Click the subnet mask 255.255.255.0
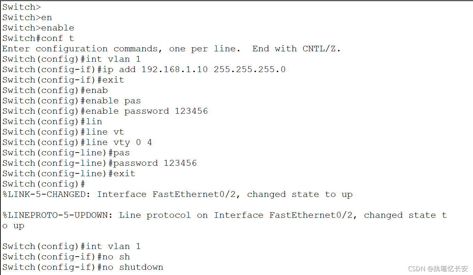The width and height of the screenshot is (473, 275). pos(249,69)
